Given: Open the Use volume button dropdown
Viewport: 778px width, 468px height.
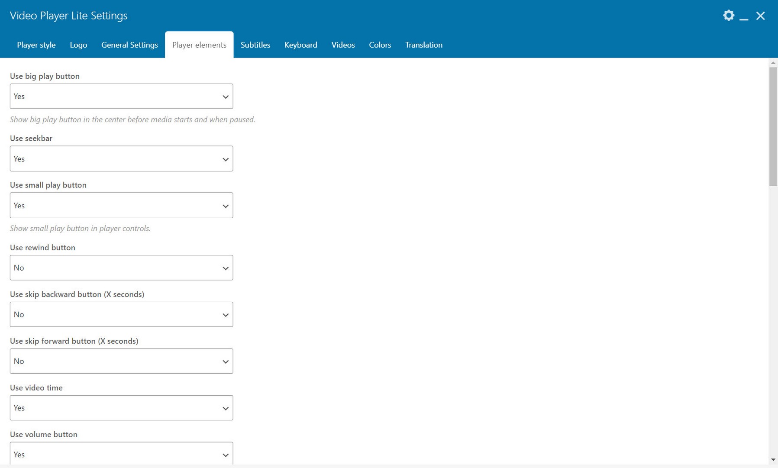Looking at the screenshot, I should (x=121, y=454).
